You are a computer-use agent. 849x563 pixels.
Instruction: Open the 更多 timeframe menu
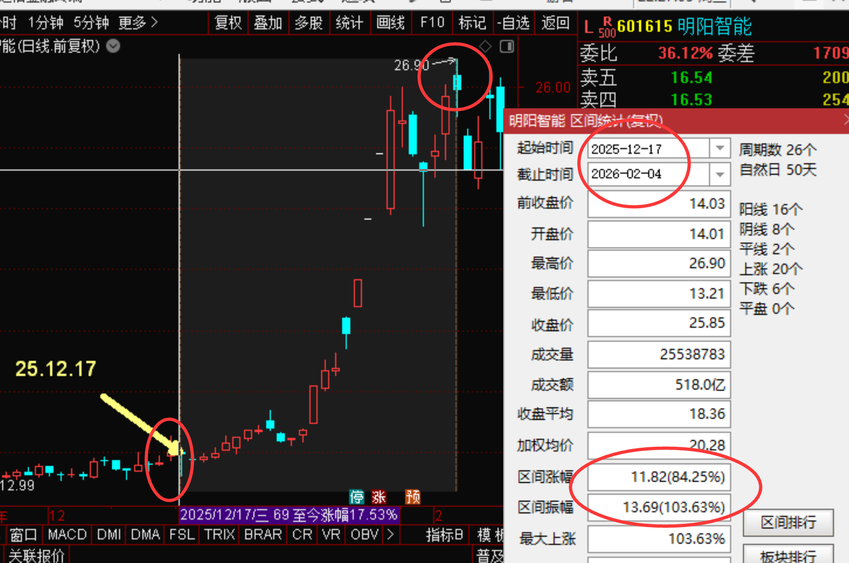(138, 22)
